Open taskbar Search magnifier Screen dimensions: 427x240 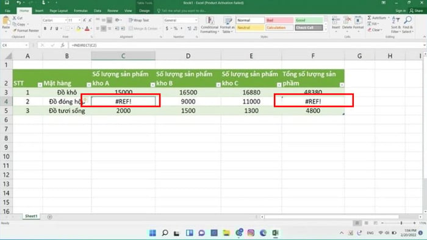(x=165, y=233)
